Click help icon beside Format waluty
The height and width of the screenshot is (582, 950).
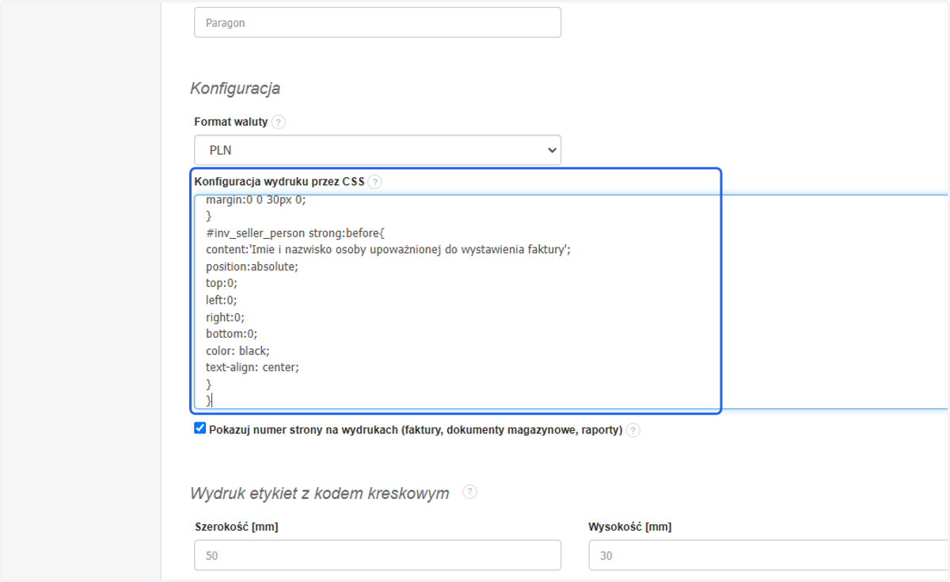coord(278,123)
